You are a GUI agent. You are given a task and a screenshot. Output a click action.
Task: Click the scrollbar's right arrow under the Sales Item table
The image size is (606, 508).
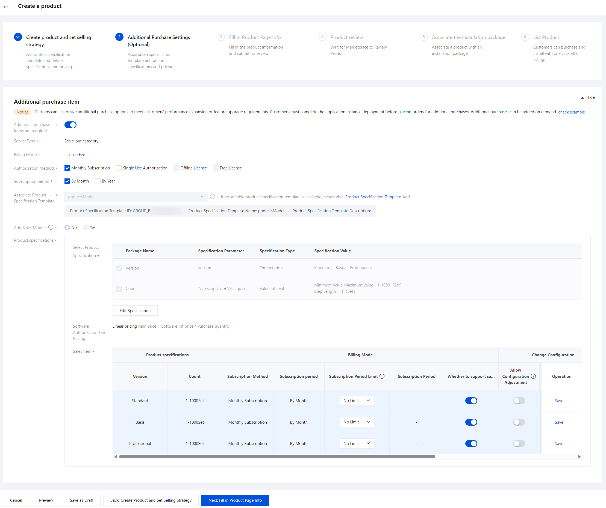(579, 457)
